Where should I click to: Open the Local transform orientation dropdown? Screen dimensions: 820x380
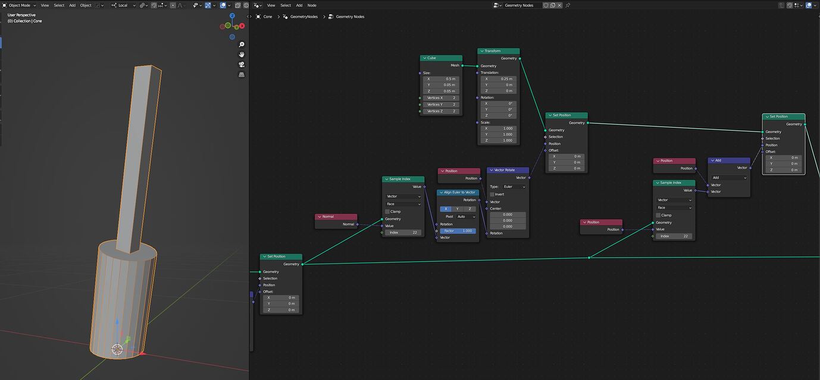[x=124, y=5]
